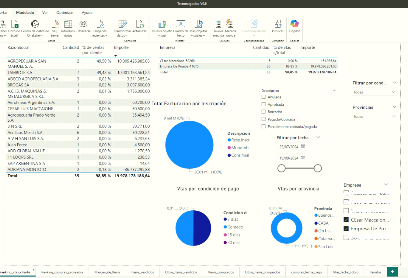
Task: Click the Transformar datos icon
Action: (122, 24)
